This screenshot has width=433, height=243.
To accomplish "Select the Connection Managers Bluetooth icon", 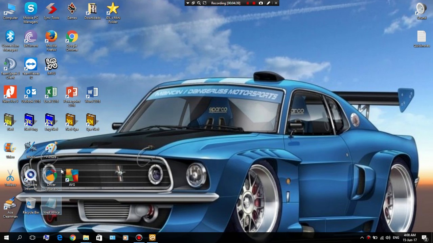I will 10,41.
